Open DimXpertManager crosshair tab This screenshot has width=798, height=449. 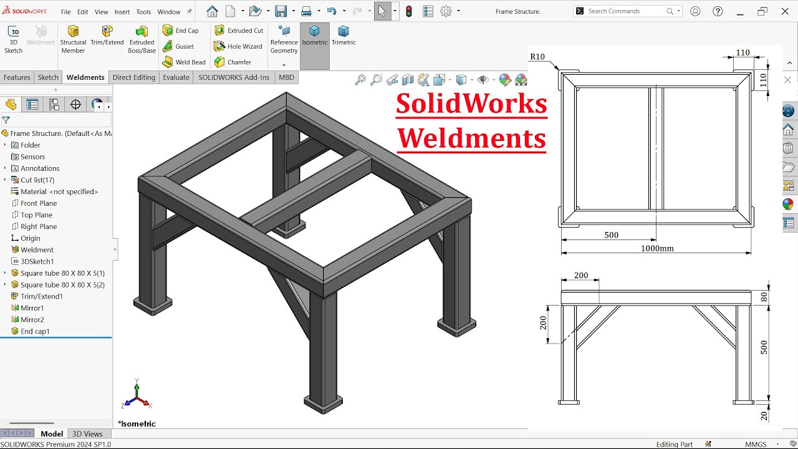pyautogui.click(x=76, y=105)
